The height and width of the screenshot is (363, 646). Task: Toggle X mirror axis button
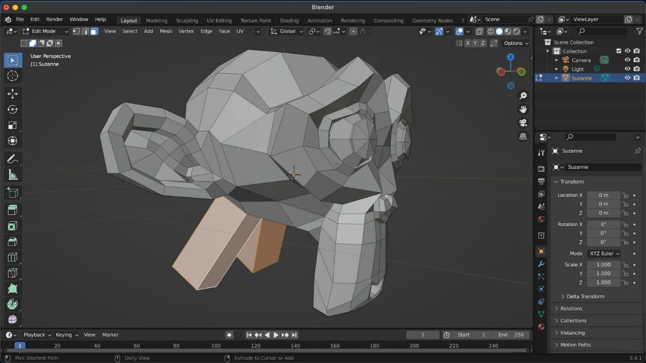click(467, 43)
